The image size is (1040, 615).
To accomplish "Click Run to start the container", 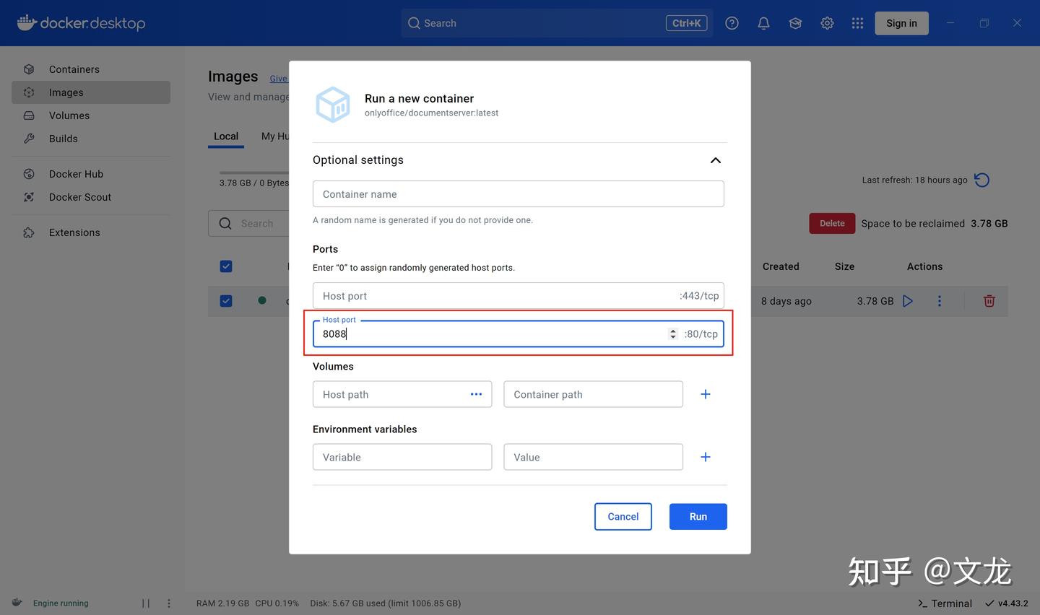I will coord(697,516).
